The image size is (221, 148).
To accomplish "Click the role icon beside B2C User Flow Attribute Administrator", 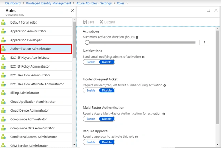I will pyautogui.click(x=4, y=84).
